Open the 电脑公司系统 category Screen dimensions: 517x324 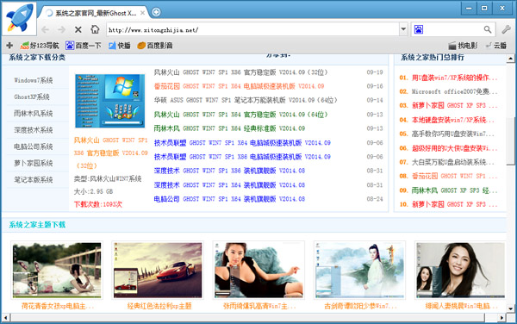click(34, 146)
